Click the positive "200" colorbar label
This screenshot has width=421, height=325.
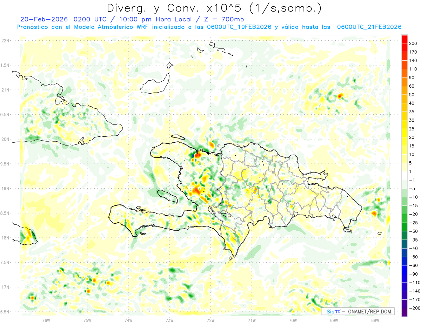coord(414,43)
